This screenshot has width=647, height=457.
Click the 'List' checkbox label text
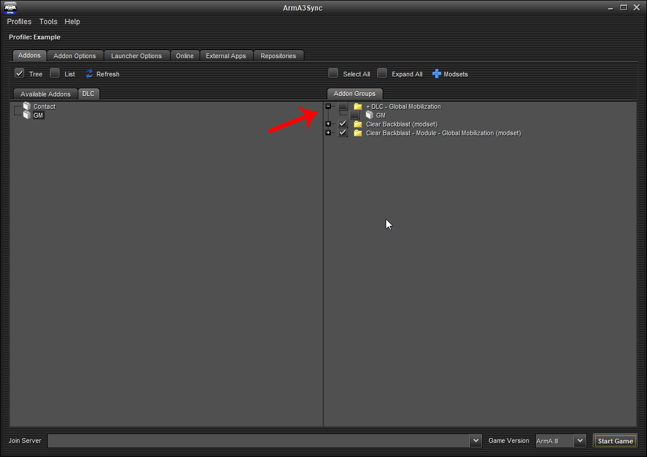[69, 74]
